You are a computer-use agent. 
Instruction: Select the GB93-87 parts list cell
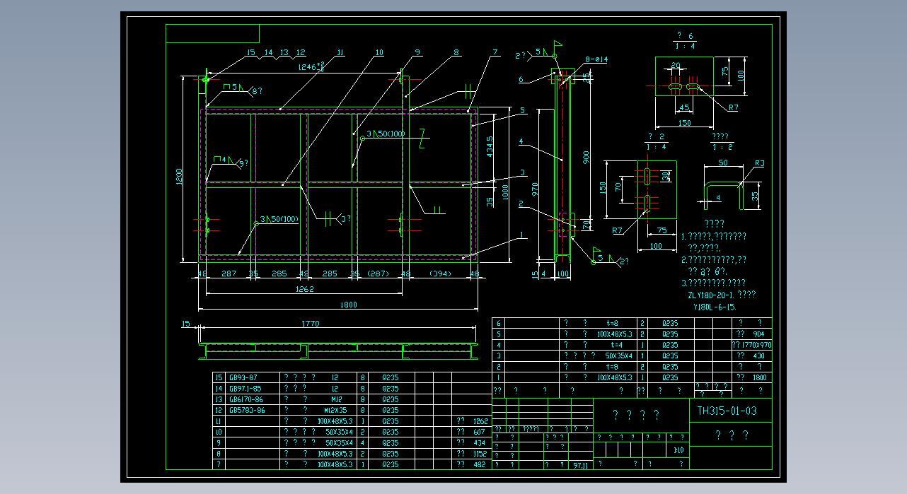(245, 377)
